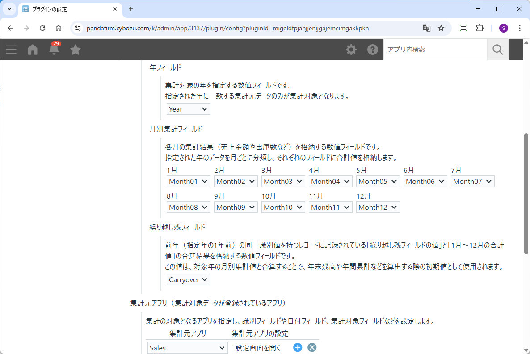Expand the Year field dropdown
Viewport: 530px width, 354px height.
188,109
